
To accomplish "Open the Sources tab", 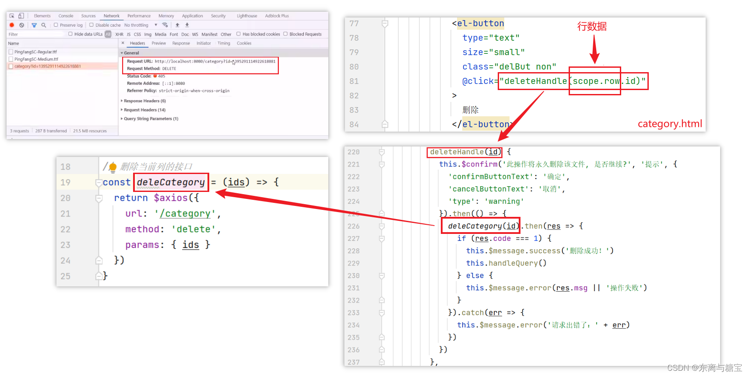I will [88, 16].
